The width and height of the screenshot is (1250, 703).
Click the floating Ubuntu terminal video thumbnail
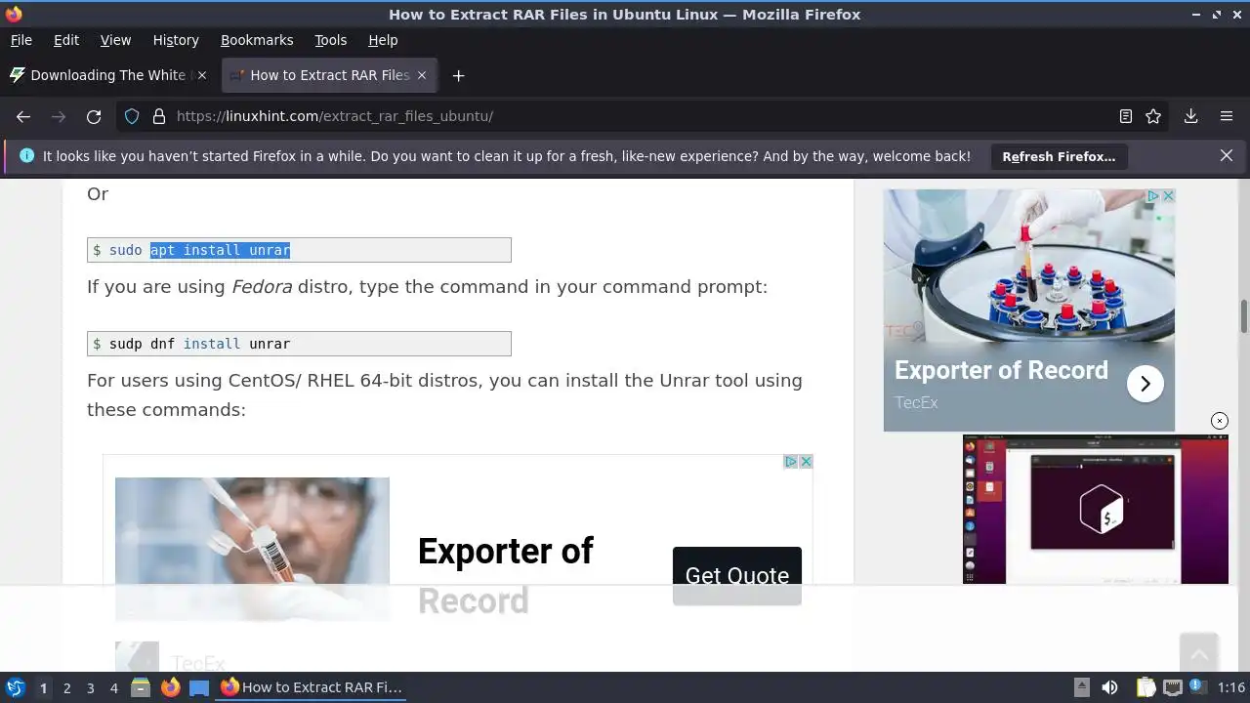tap(1096, 510)
